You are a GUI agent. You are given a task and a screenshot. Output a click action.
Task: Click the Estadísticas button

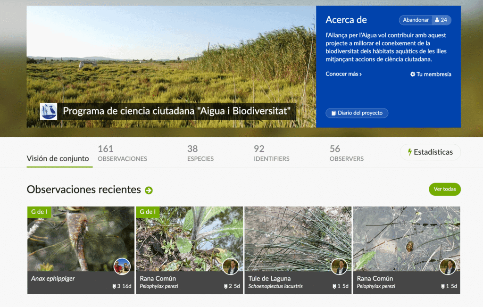430,152
